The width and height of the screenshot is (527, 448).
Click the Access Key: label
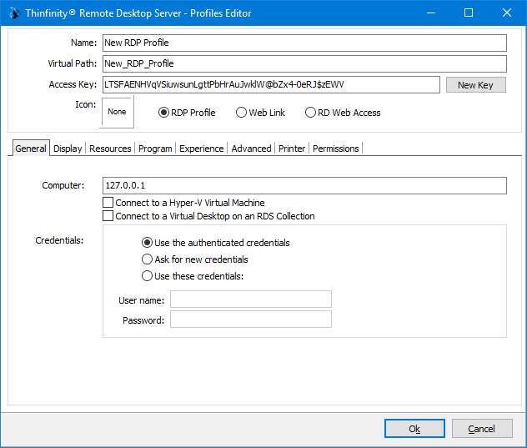[x=73, y=84]
